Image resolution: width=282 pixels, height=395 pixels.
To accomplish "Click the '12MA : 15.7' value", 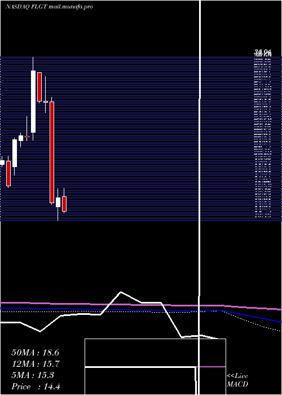I will 35,364.
